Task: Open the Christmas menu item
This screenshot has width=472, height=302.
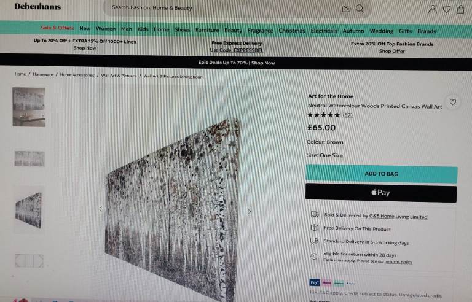Action: click(292, 31)
